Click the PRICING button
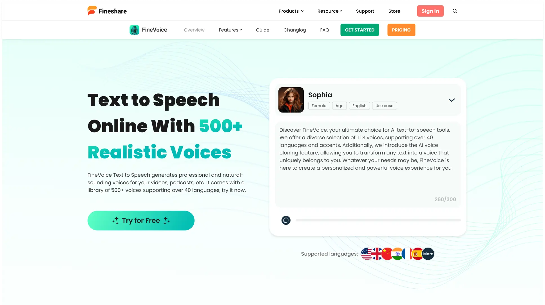 [401, 30]
